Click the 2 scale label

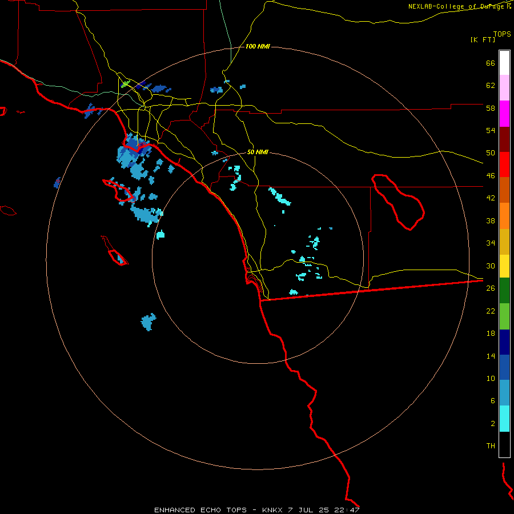pos(493,424)
